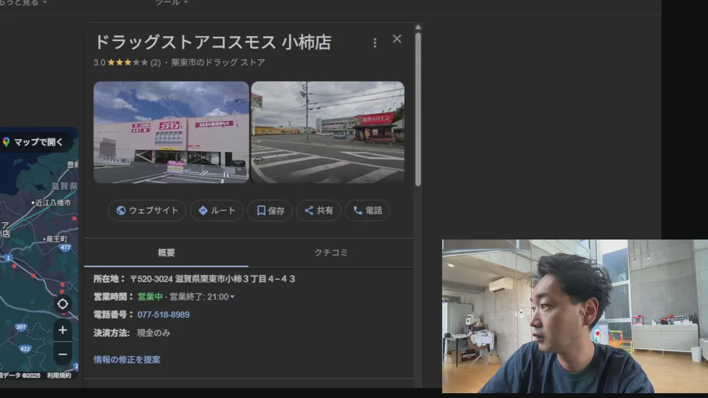The height and width of the screenshot is (398, 708).
Task: Call the store with 電話 button
Action: [x=367, y=211]
